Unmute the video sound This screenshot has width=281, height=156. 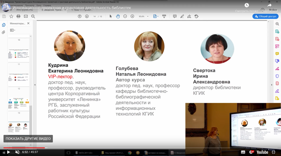coord(17,152)
